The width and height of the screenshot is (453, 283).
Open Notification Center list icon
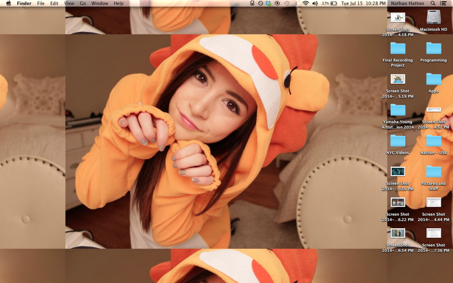tap(443, 3)
